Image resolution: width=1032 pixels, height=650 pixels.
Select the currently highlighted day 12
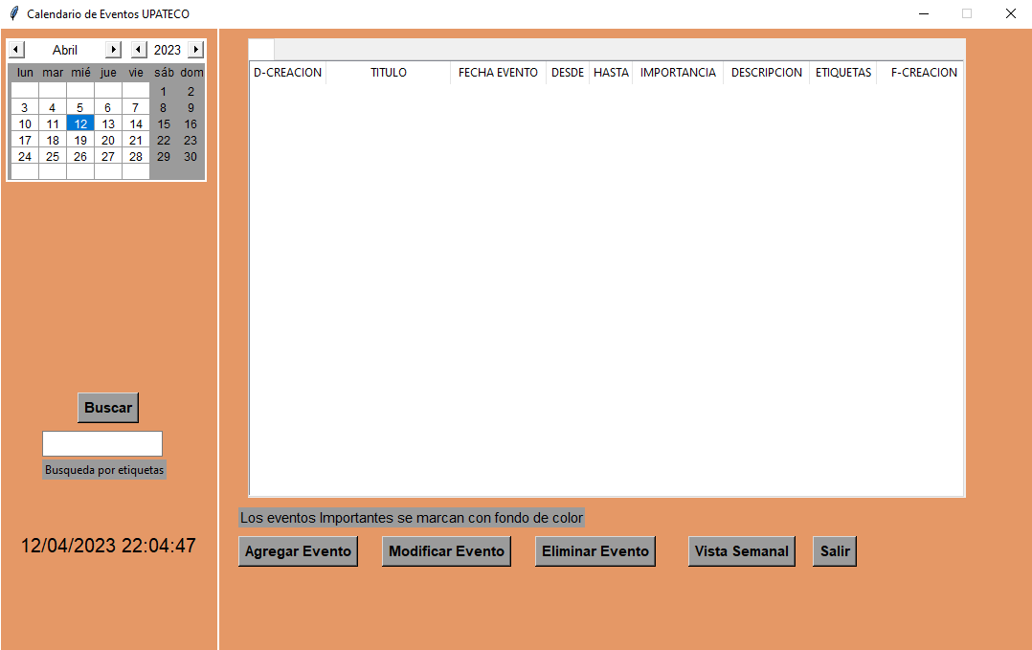pyautogui.click(x=79, y=123)
